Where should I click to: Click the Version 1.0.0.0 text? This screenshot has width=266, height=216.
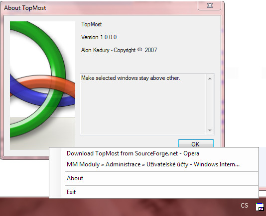(x=99, y=37)
